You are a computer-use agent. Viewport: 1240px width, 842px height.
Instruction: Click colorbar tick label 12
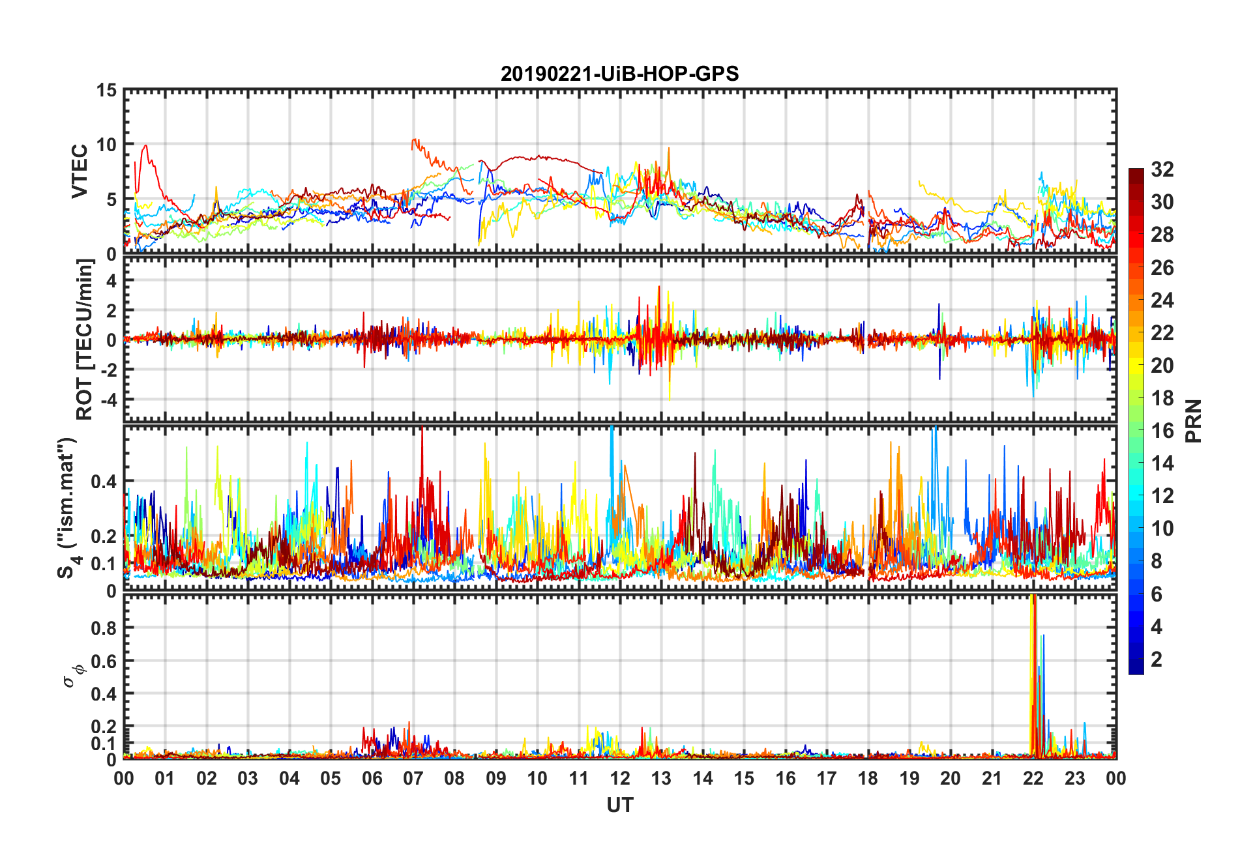(1162, 495)
